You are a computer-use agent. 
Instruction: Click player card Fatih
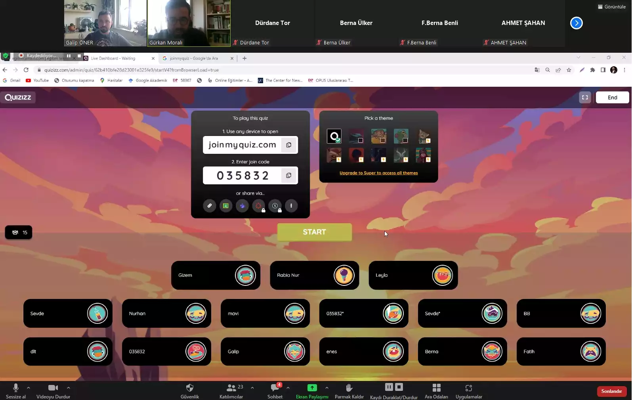(561, 352)
